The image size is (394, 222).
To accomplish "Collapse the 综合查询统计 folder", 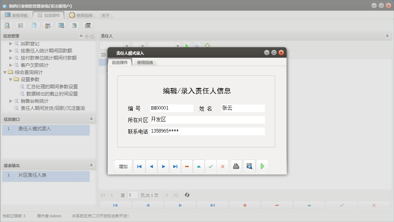I will click(x=5, y=72).
